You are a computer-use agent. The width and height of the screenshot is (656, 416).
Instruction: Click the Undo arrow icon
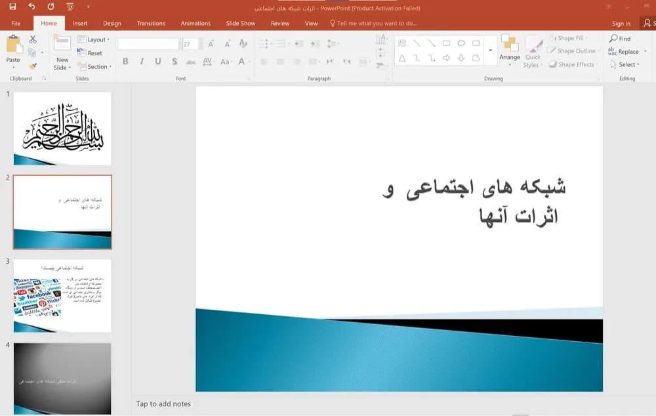pos(31,7)
